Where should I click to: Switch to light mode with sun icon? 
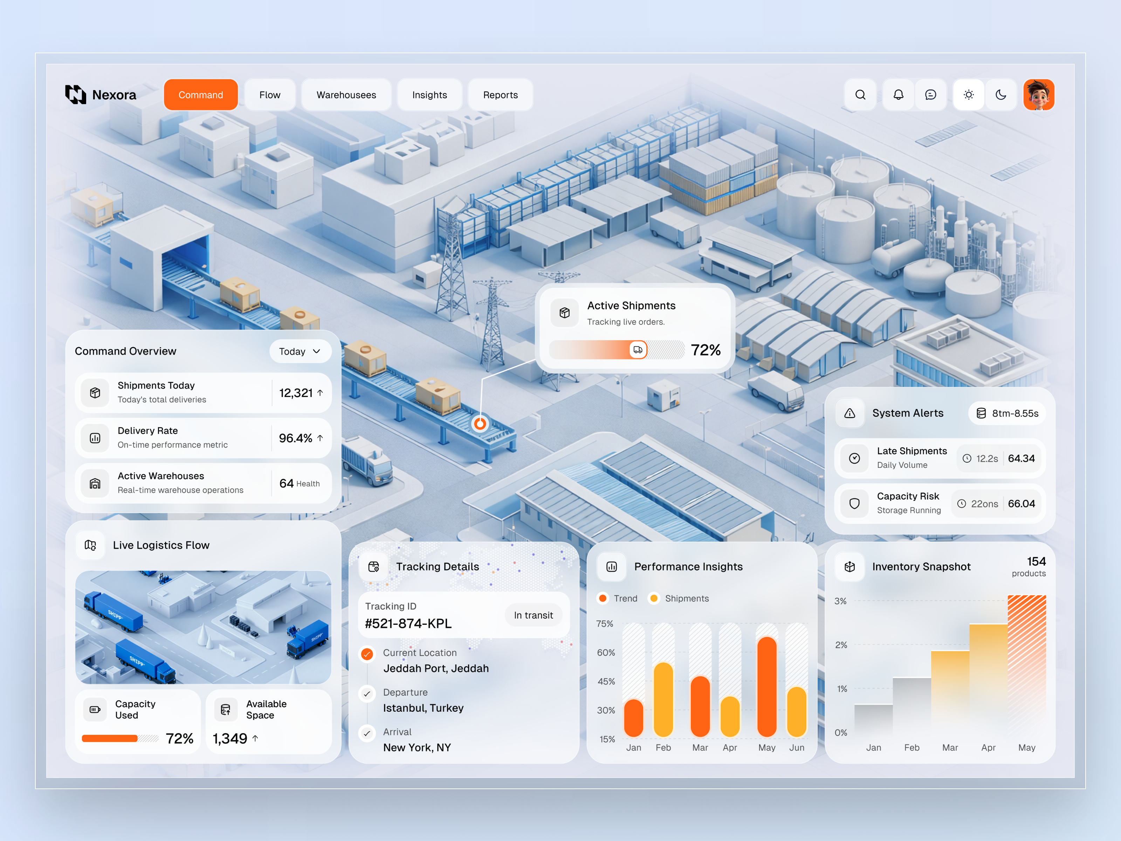click(x=969, y=94)
